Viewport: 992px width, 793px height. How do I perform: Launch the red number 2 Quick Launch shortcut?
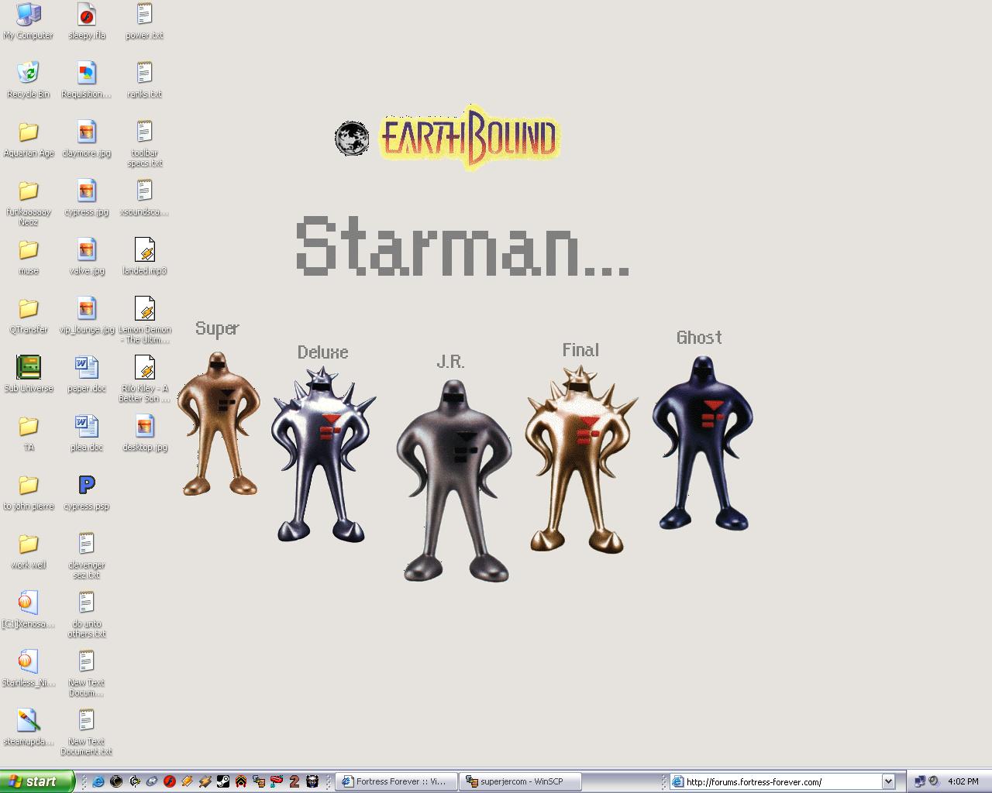(x=294, y=781)
